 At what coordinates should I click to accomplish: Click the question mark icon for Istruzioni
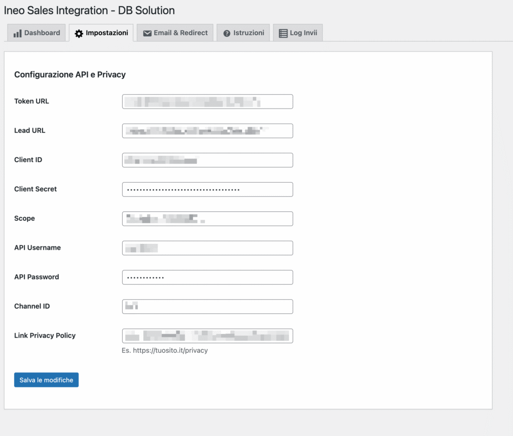227,34
